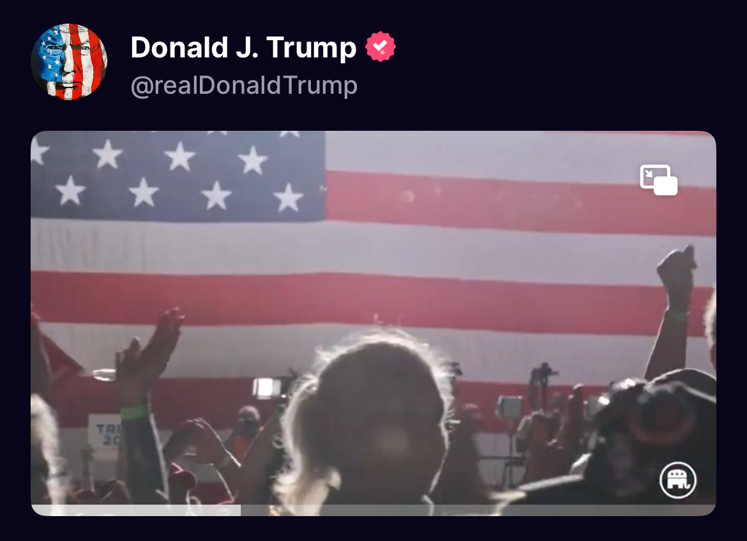
Task: Click the TRUMP sign in the video
Action: (x=106, y=434)
